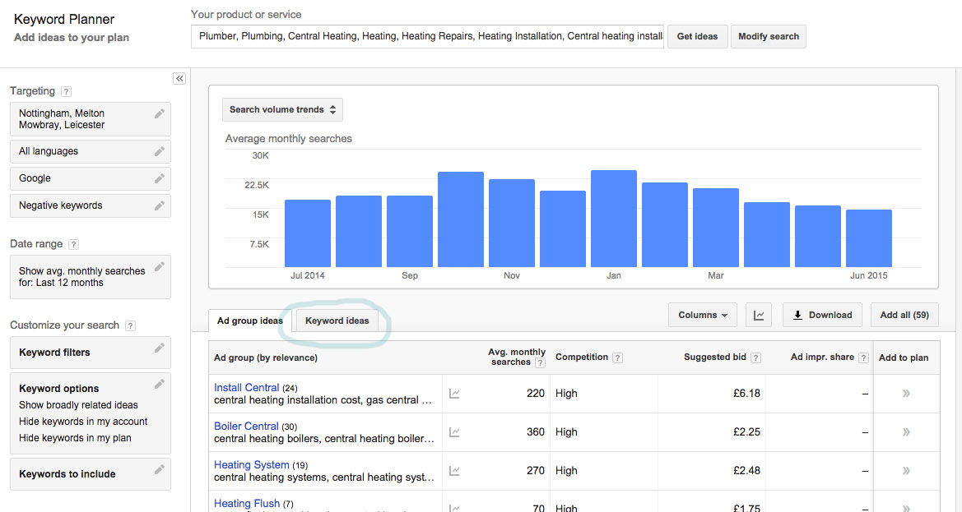Open Ad impr. share help icon

[864, 357]
